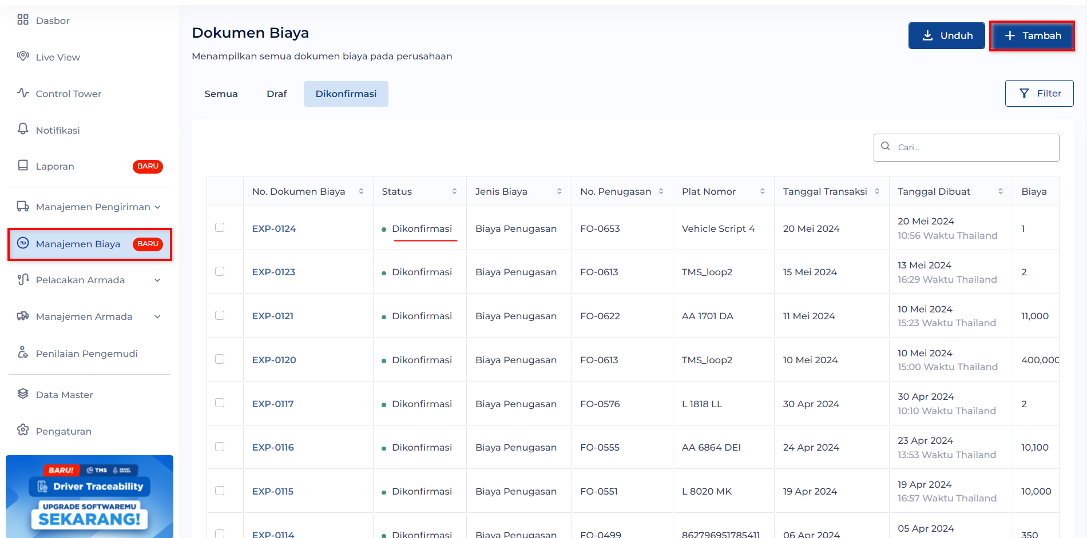Check the row EXP-0120 checkbox

[220, 359]
